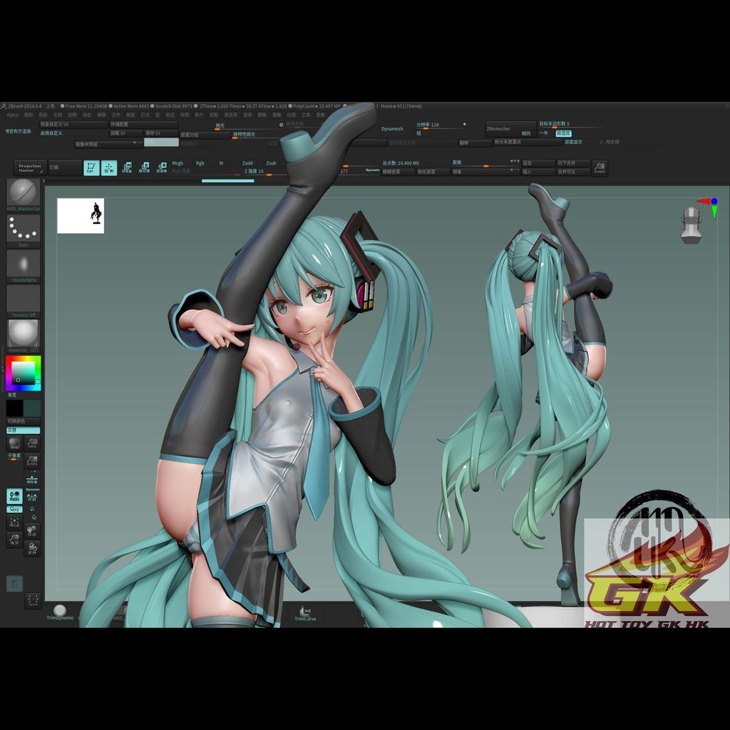This screenshot has width=730, height=730.
Task: Expand the Projection Master button
Action: (29, 168)
